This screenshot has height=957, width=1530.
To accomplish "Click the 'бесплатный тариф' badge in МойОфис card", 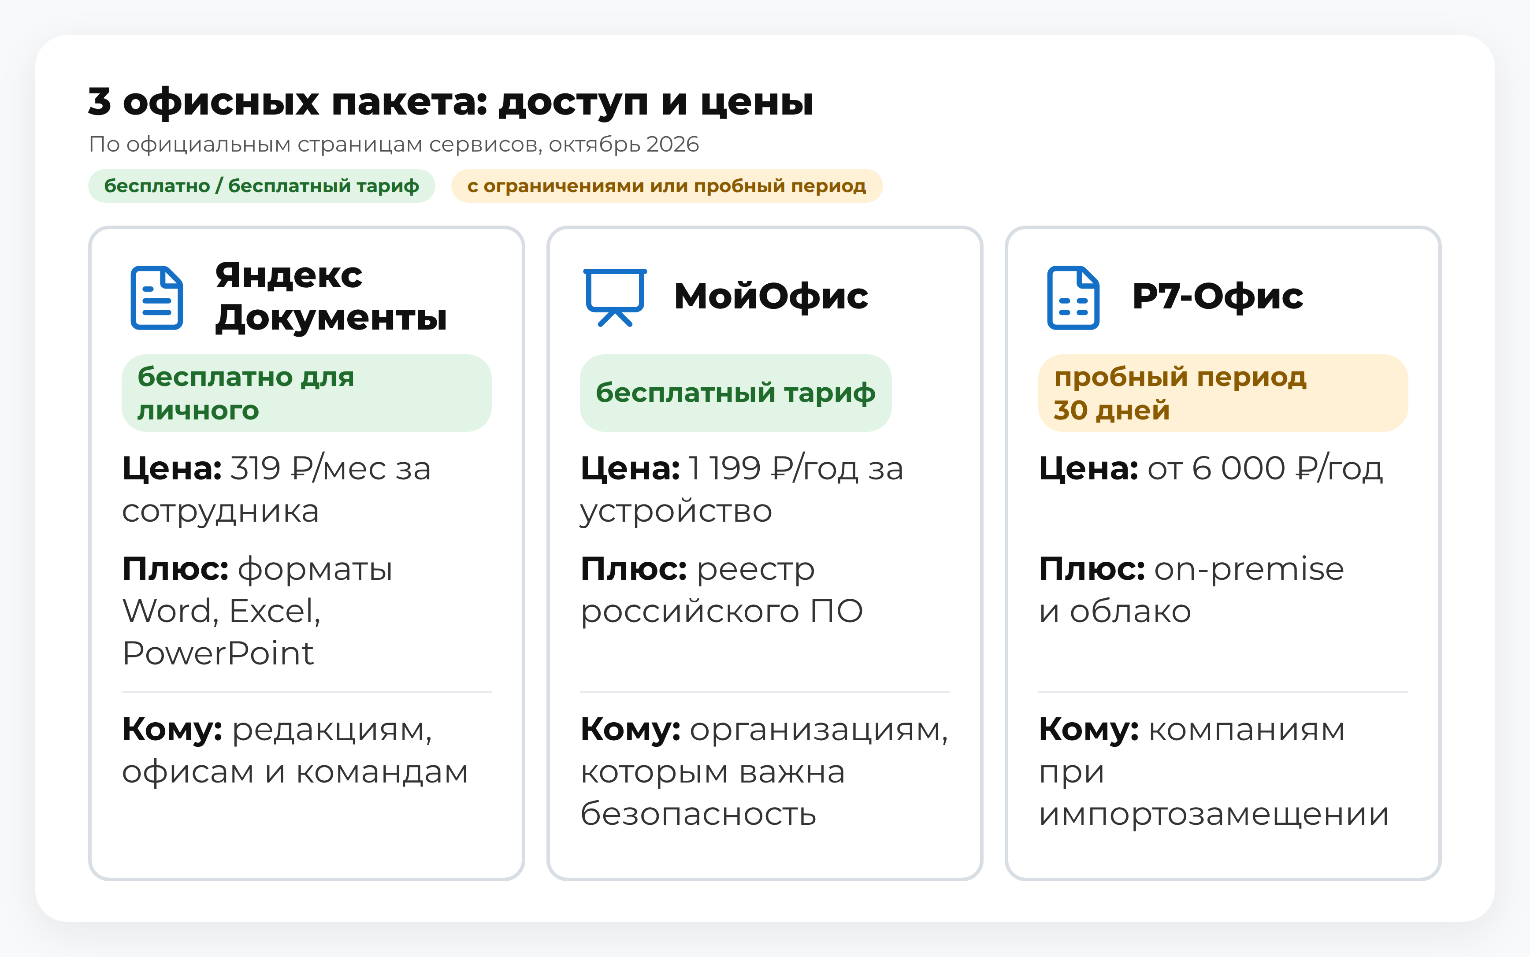I will coord(735,393).
